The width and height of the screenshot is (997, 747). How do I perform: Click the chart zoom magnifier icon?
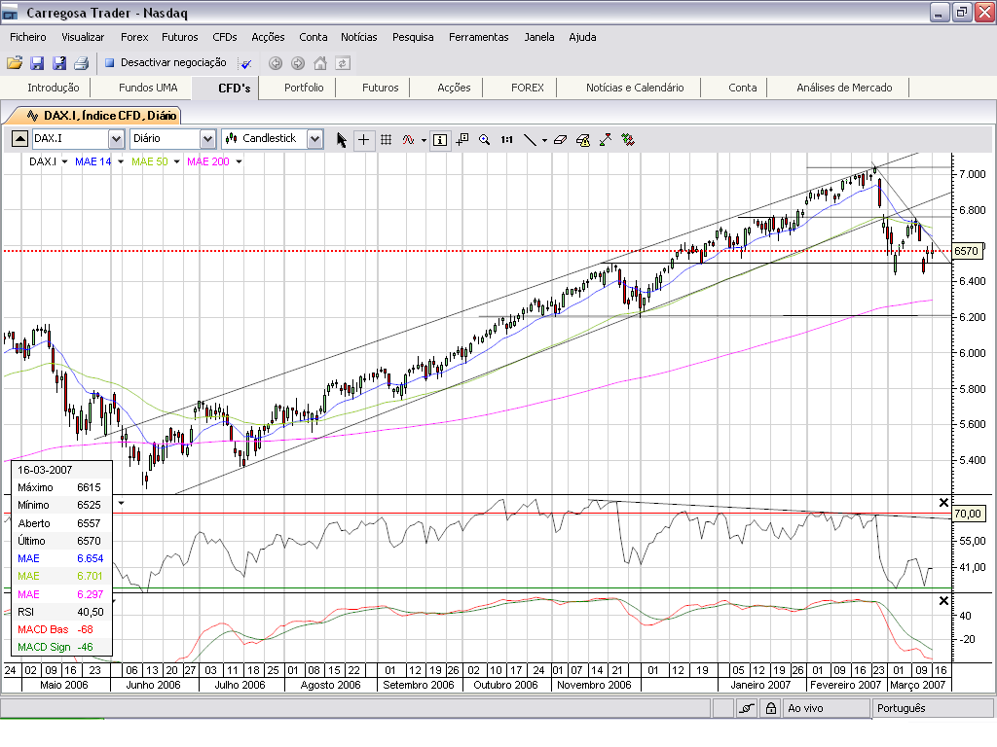tap(484, 139)
